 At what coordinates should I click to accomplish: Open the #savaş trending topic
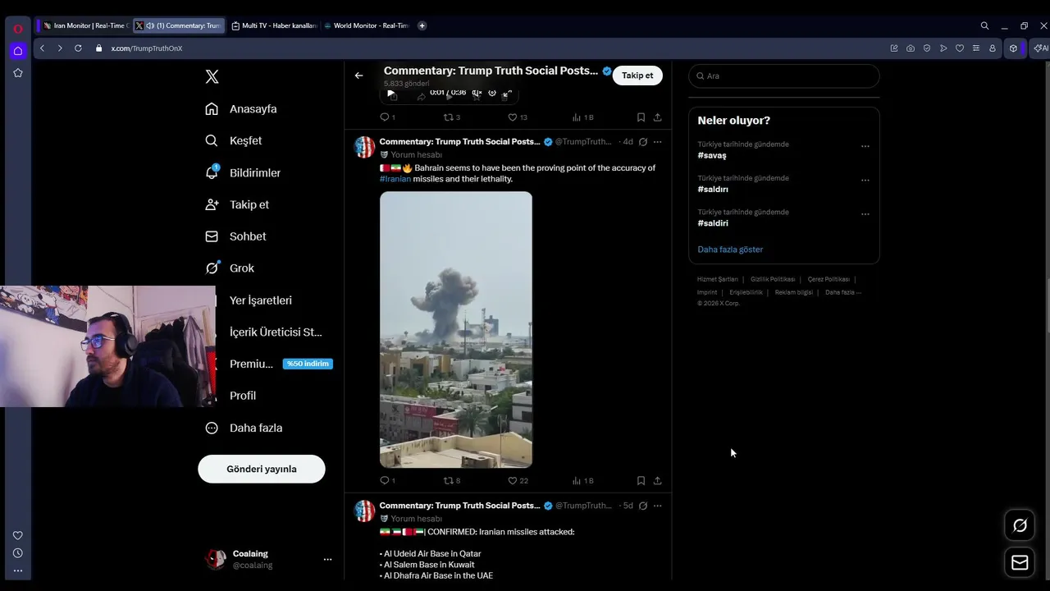712,155
